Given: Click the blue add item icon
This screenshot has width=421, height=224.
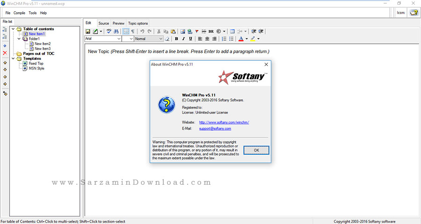Looking at the screenshot, I should pyautogui.click(x=5, y=46).
